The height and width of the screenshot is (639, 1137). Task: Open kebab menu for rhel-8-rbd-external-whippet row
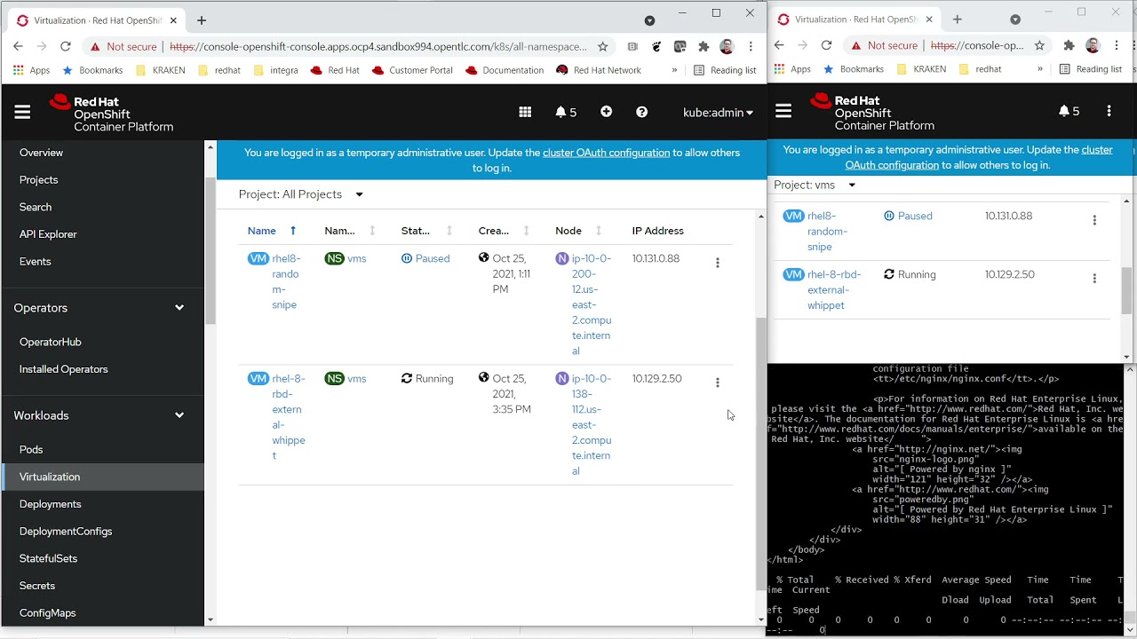(x=718, y=383)
